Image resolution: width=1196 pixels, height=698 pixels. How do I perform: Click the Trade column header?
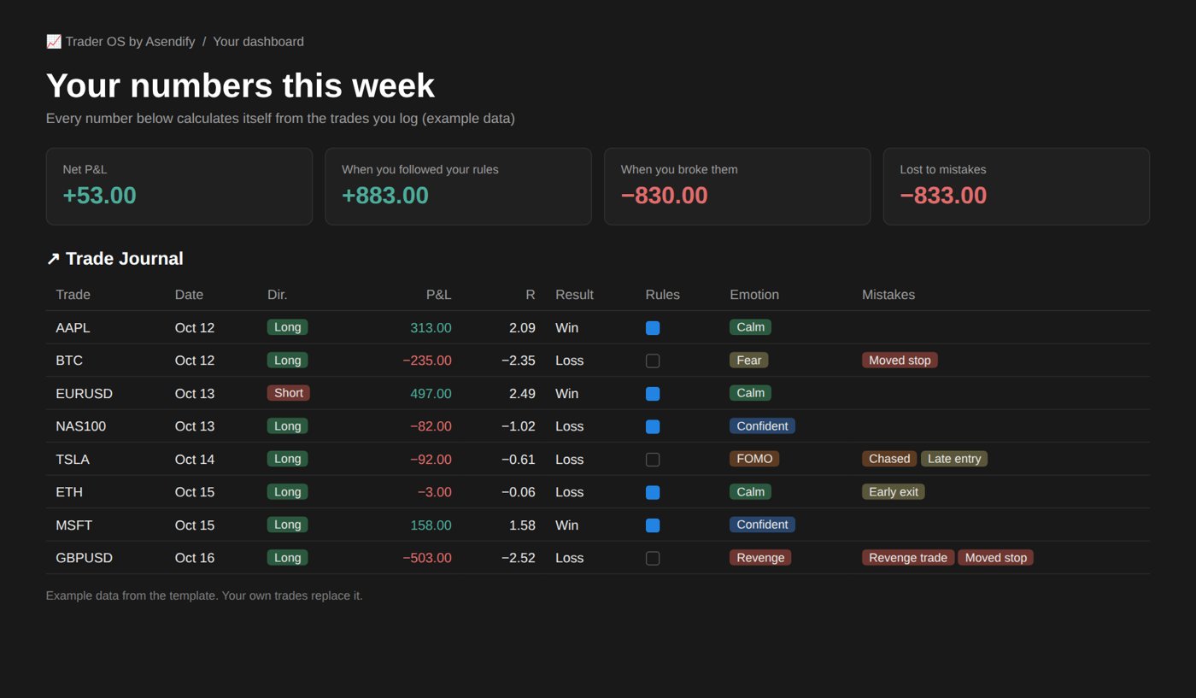pyautogui.click(x=73, y=295)
